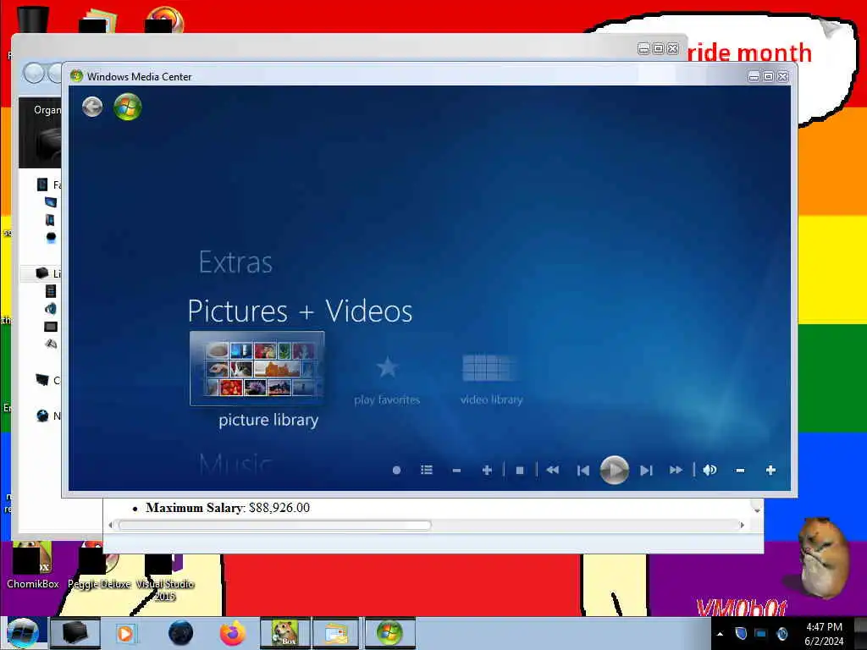Click Explorer window back navigation button
This screenshot has width=867, height=650.
[x=34, y=73]
